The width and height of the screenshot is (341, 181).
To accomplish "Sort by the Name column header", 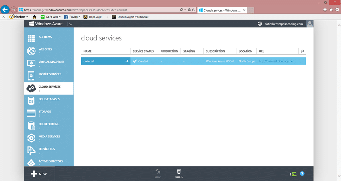I will (88, 51).
